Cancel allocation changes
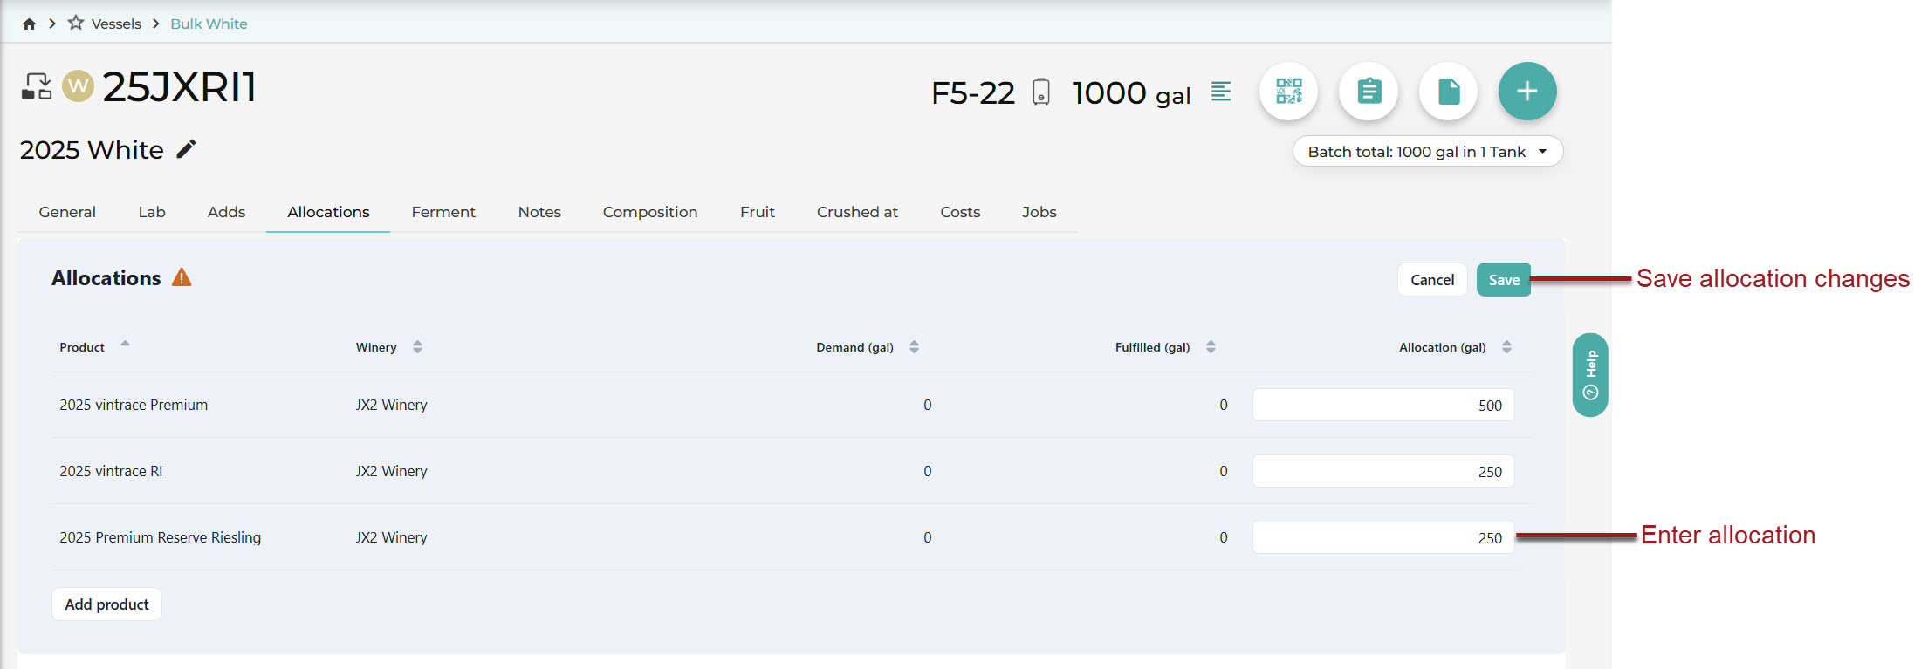1921x669 pixels. tap(1432, 280)
